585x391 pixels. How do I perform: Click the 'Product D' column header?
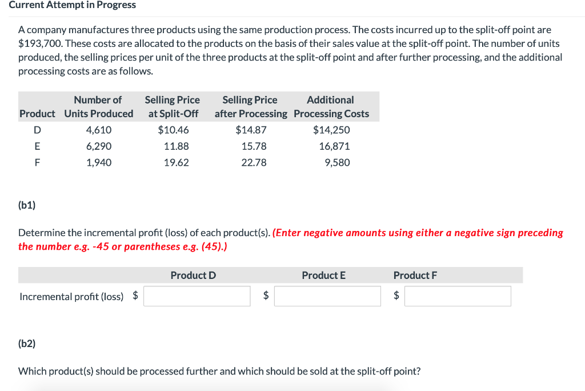[x=193, y=275]
